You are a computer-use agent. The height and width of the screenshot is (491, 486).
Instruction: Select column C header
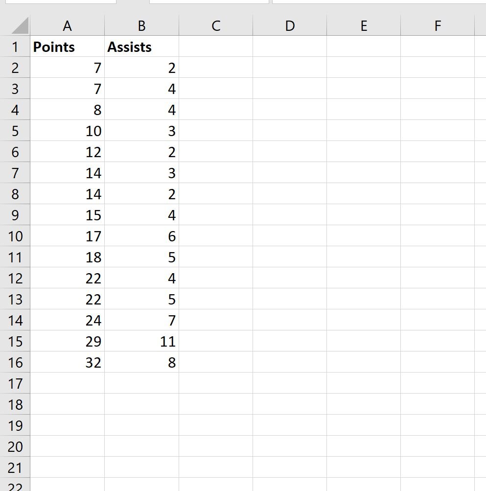click(x=216, y=25)
